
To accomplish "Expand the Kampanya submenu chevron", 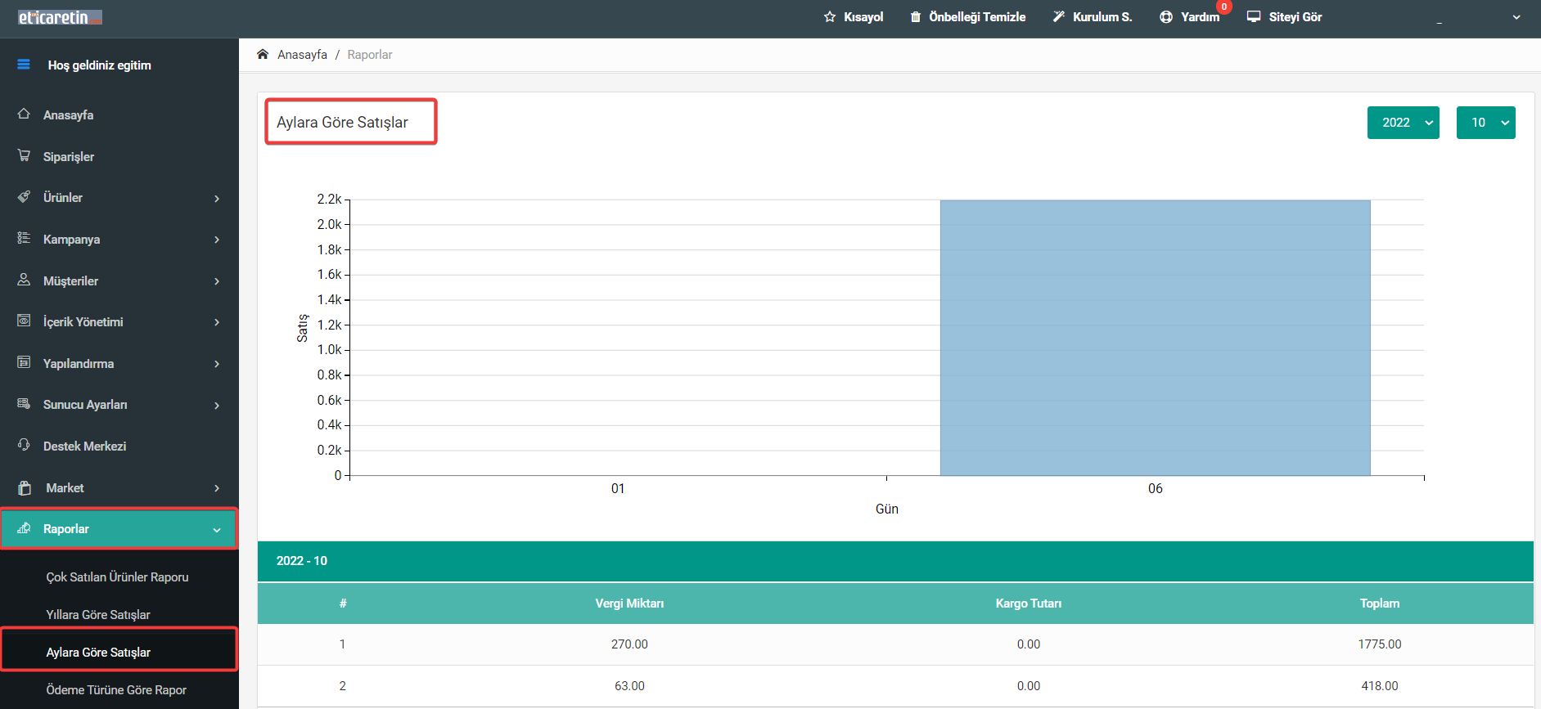I will (x=217, y=240).
